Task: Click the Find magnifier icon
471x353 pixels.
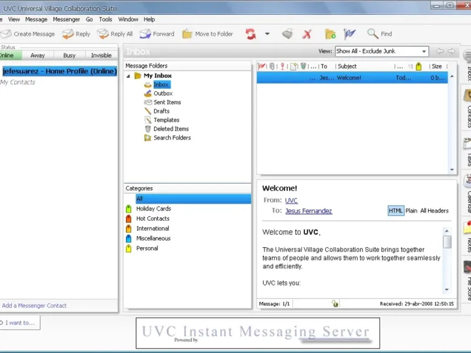Action: [373, 34]
